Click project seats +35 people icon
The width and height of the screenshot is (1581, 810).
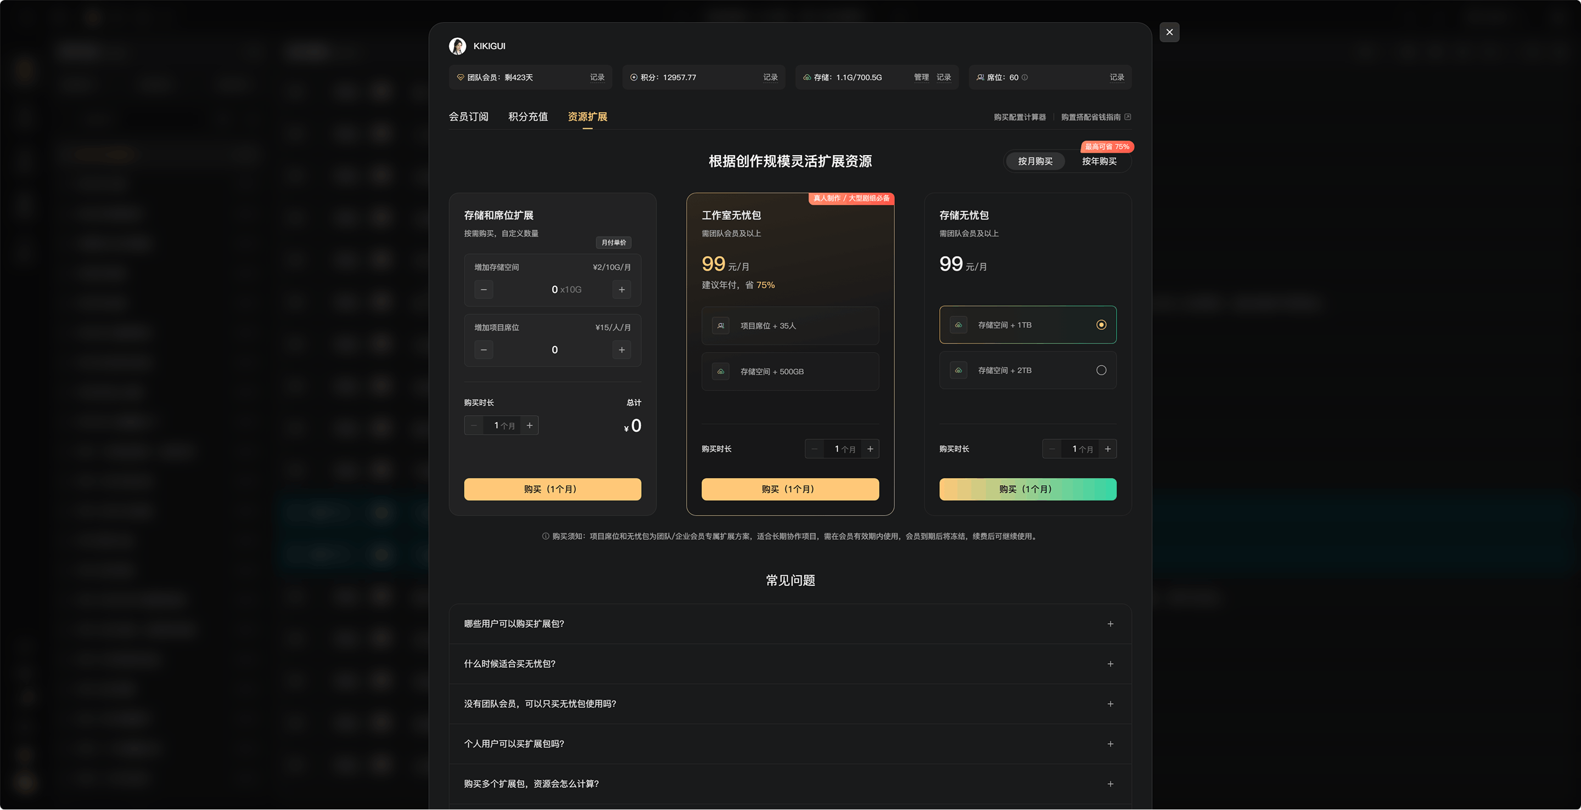click(x=721, y=326)
